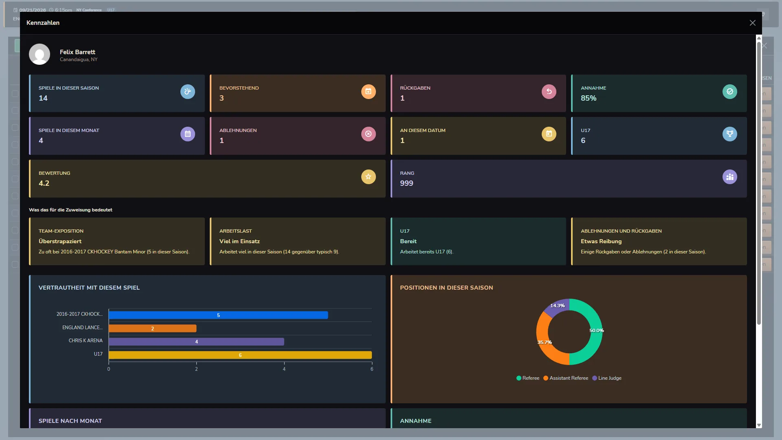Image resolution: width=782 pixels, height=440 pixels.
Task: Click the Annahme checkmark icon
Action: (729, 92)
